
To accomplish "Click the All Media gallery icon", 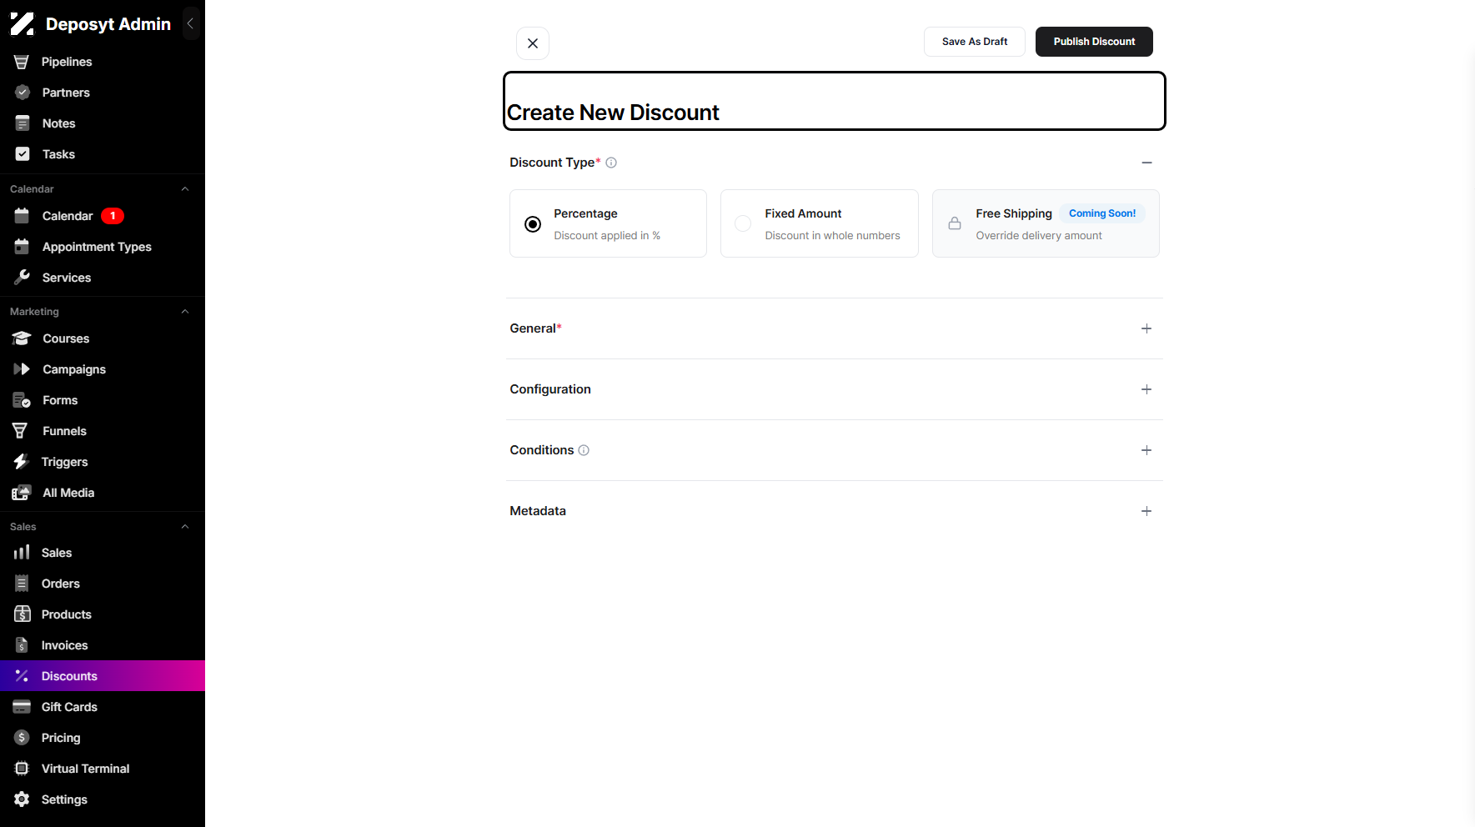I will (x=22, y=493).
